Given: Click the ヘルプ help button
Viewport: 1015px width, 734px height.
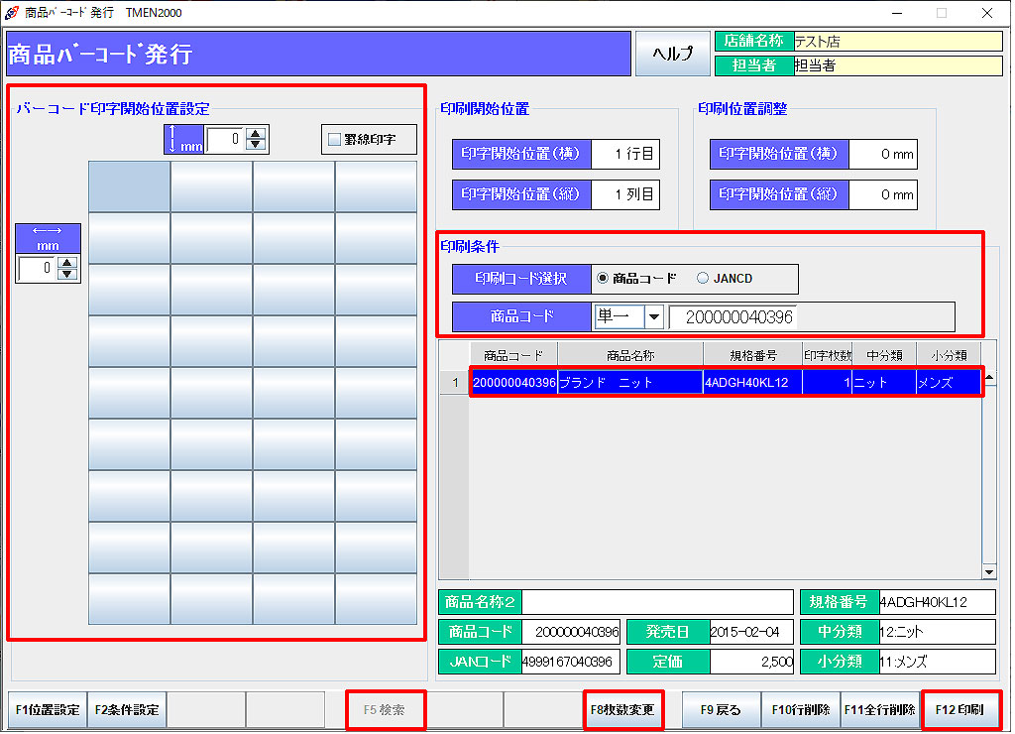Looking at the screenshot, I should click(672, 54).
